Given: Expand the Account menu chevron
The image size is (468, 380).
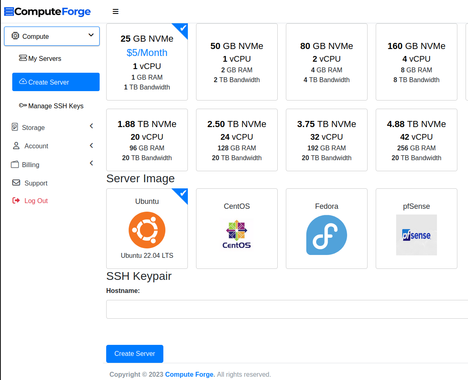Looking at the screenshot, I should coord(91,145).
